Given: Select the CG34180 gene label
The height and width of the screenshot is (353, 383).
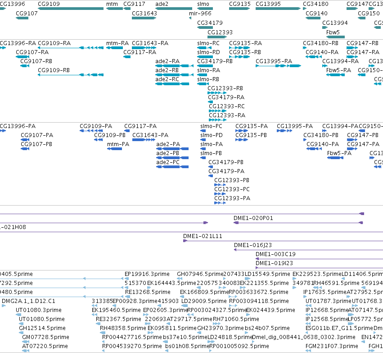Looking at the screenshot, I should 315,4.
